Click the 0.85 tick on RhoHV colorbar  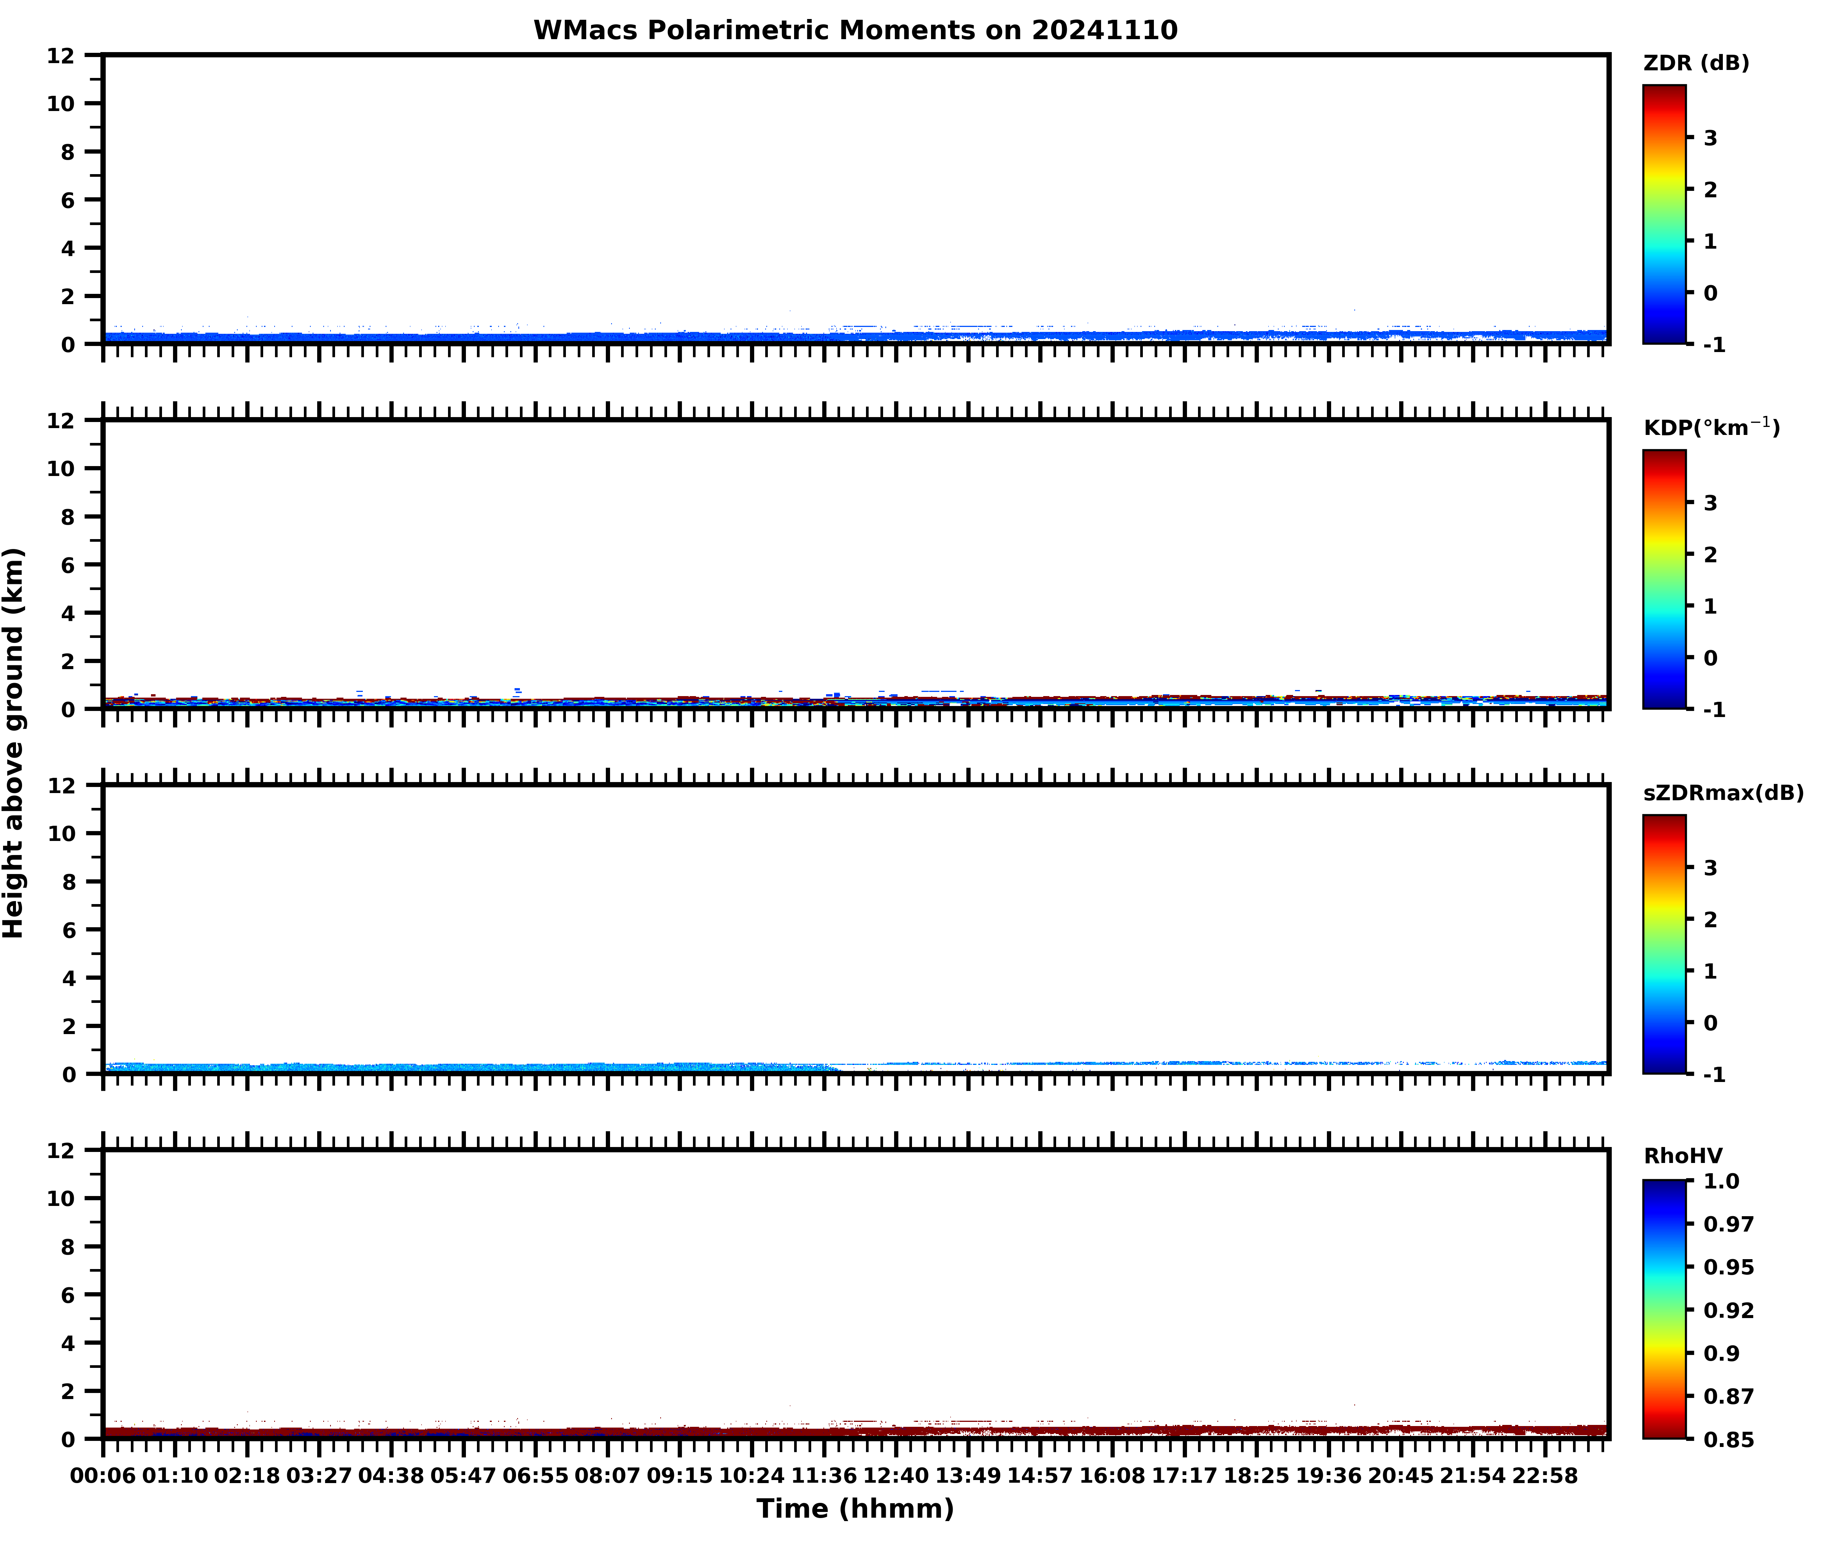point(1728,1440)
